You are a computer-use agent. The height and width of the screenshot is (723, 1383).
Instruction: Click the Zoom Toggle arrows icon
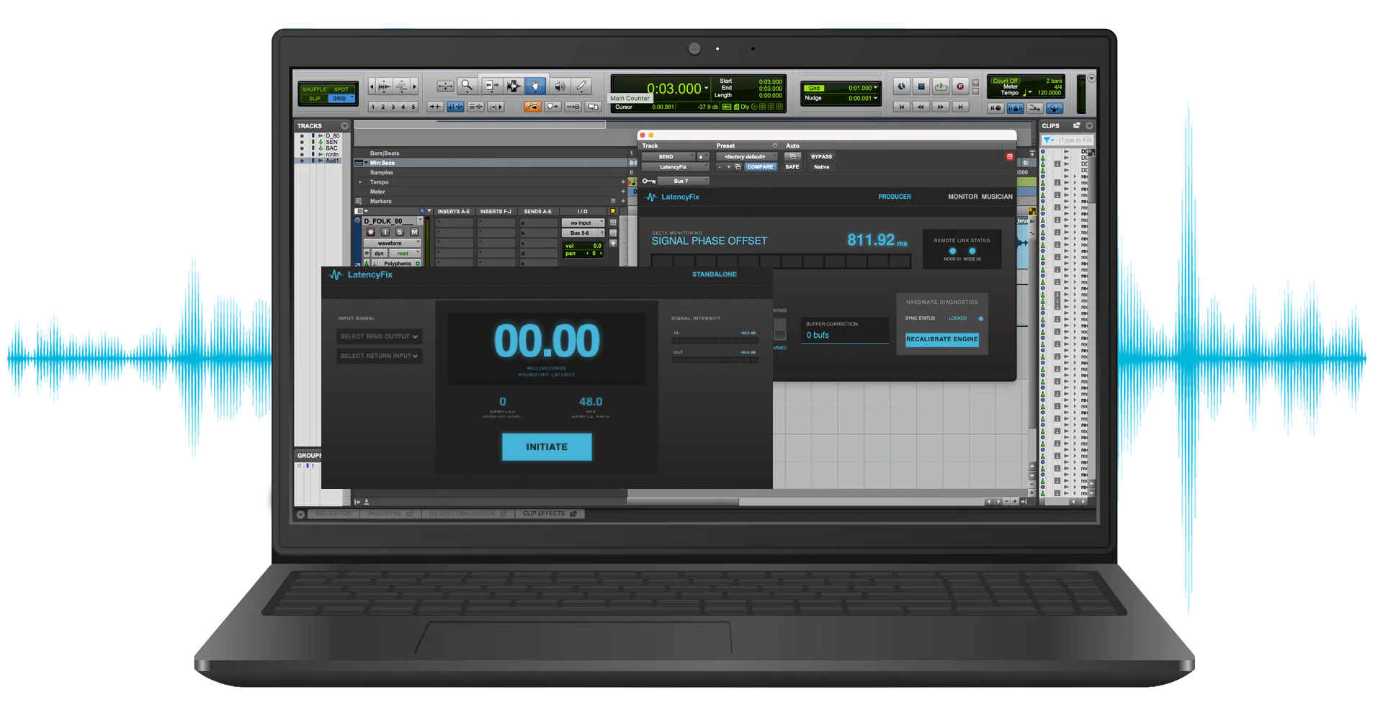click(445, 86)
